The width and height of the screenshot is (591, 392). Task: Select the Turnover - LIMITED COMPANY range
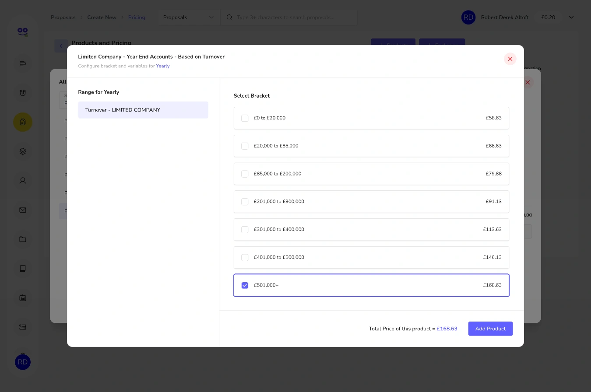point(143,110)
